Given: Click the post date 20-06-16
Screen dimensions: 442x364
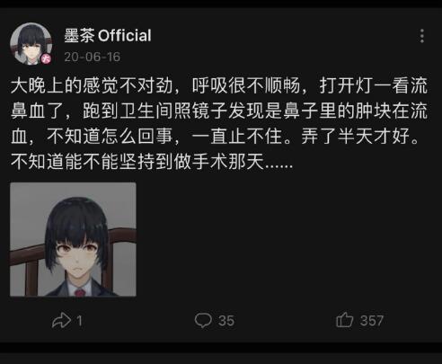Looking at the screenshot, I should pos(93,57).
